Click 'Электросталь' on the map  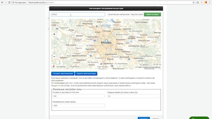144,41
